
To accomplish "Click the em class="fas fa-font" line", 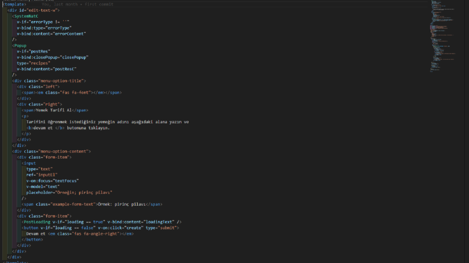I will (x=72, y=93).
